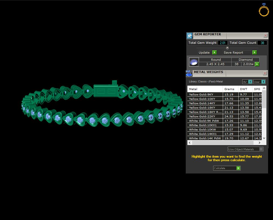273x220 pixels.
Task: Close the Gem Reporter panel
Action: tap(265, 35)
